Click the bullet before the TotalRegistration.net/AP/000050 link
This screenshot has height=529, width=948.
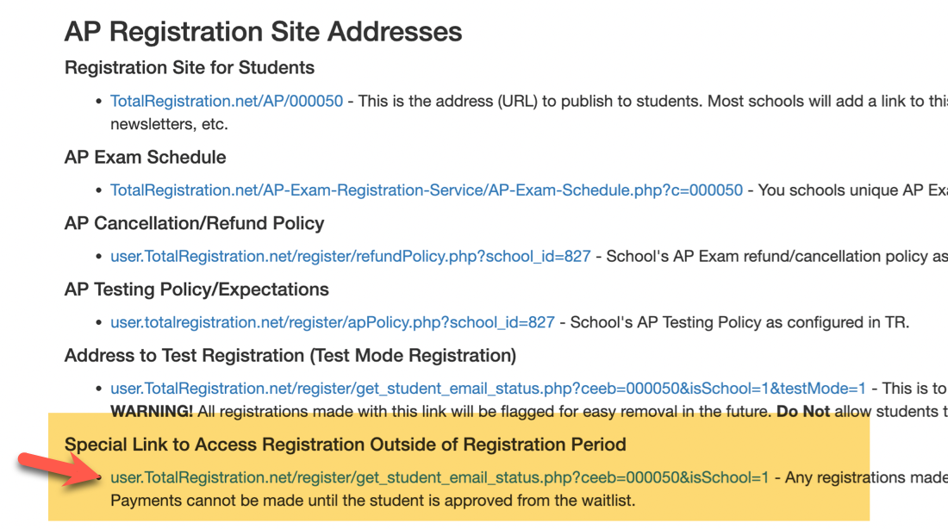click(x=98, y=102)
